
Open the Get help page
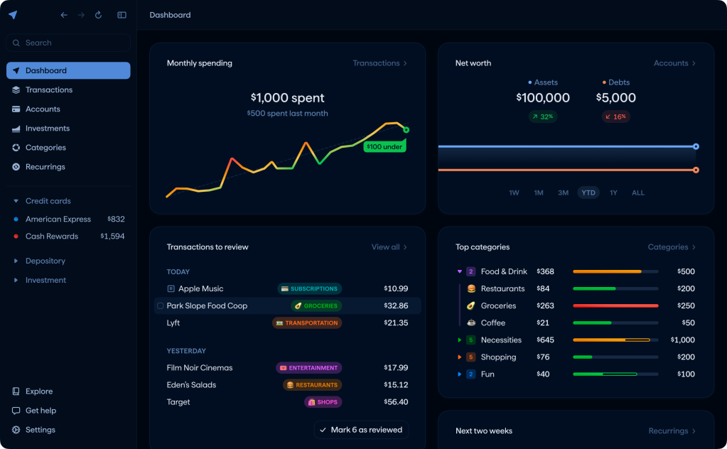point(41,410)
